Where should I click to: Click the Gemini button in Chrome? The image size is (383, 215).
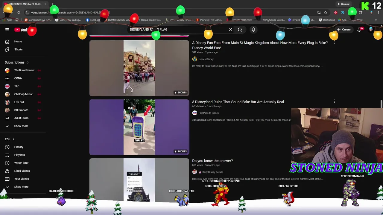click(343, 4)
